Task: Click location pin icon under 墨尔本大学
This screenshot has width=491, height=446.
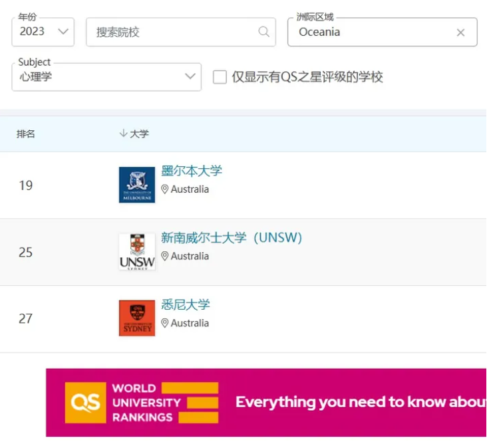Action: 165,189
